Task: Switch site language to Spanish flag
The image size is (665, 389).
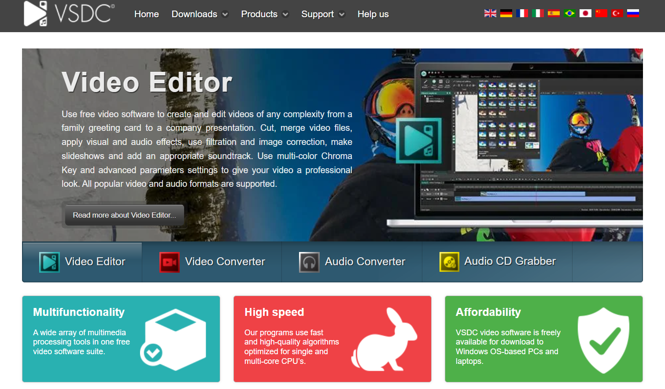Action: pos(554,13)
